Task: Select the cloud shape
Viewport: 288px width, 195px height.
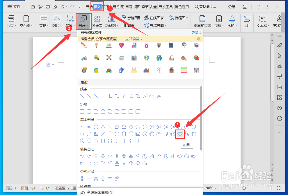Action: point(89,141)
